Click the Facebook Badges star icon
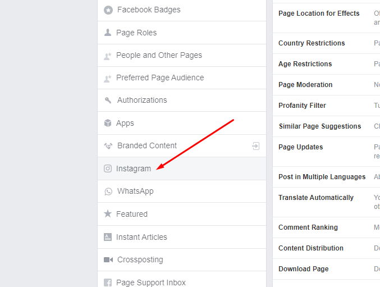The width and height of the screenshot is (380, 287). click(108, 10)
